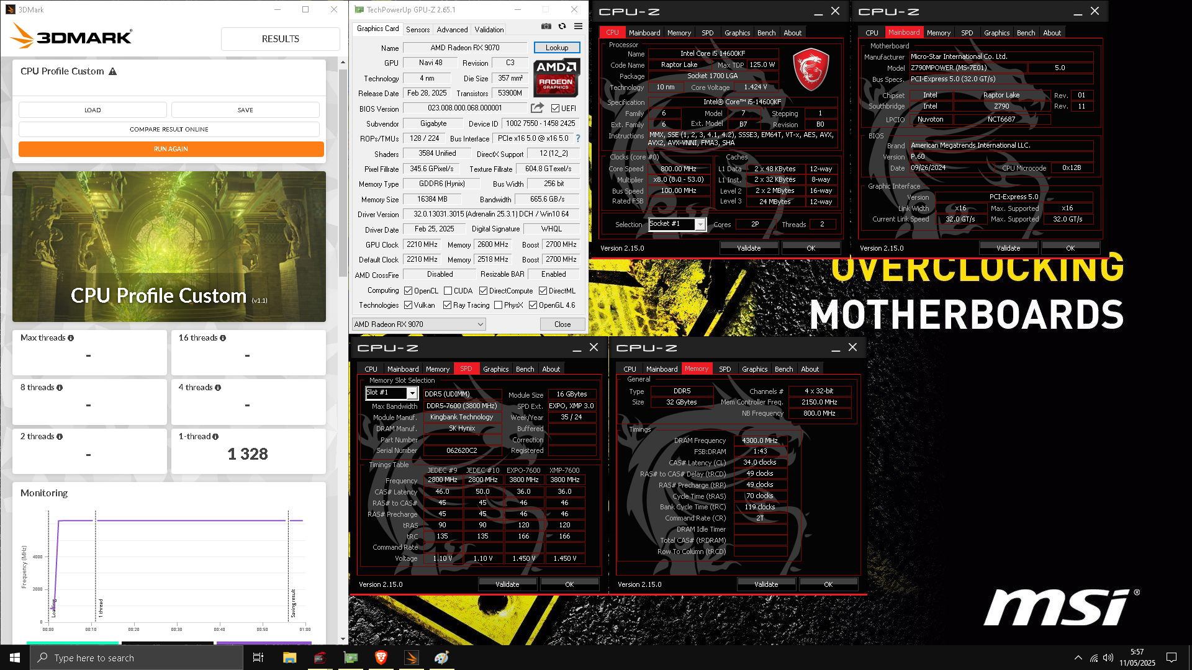Click the GPU-Z screenshot camera icon
Screen dimensions: 1192x670
click(x=546, y=27)
